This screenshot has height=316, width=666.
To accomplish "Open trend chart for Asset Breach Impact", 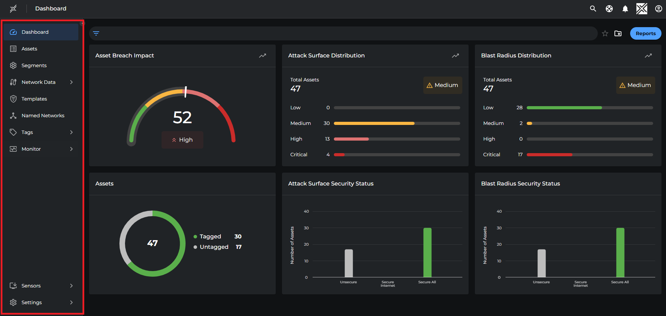I will (x=263, y=56).
